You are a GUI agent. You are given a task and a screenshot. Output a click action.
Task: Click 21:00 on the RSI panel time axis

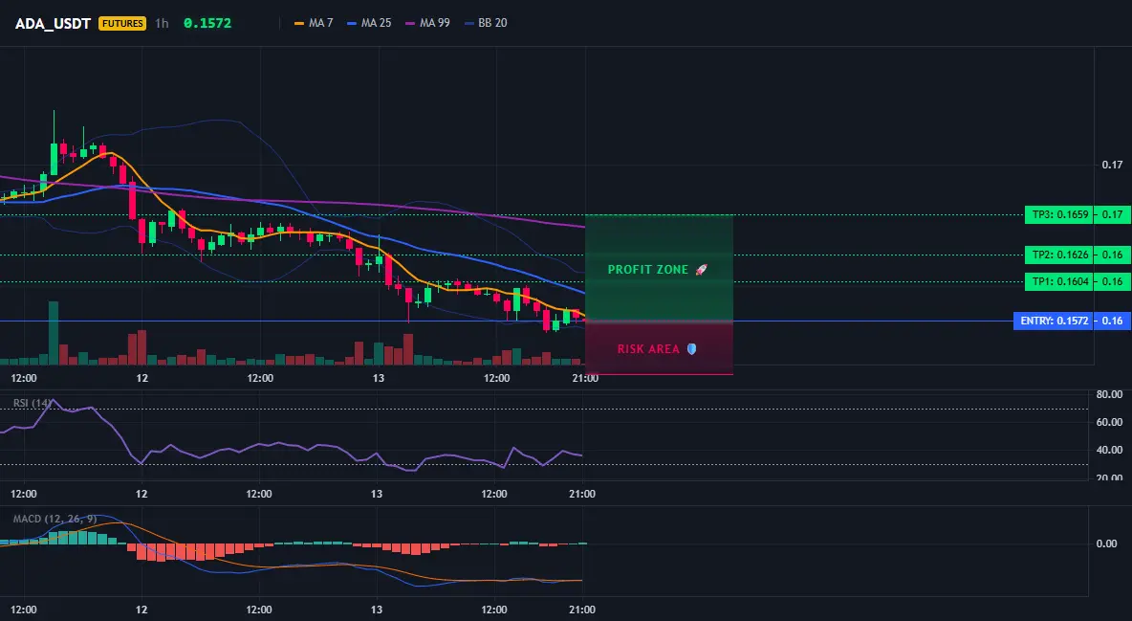582,494
